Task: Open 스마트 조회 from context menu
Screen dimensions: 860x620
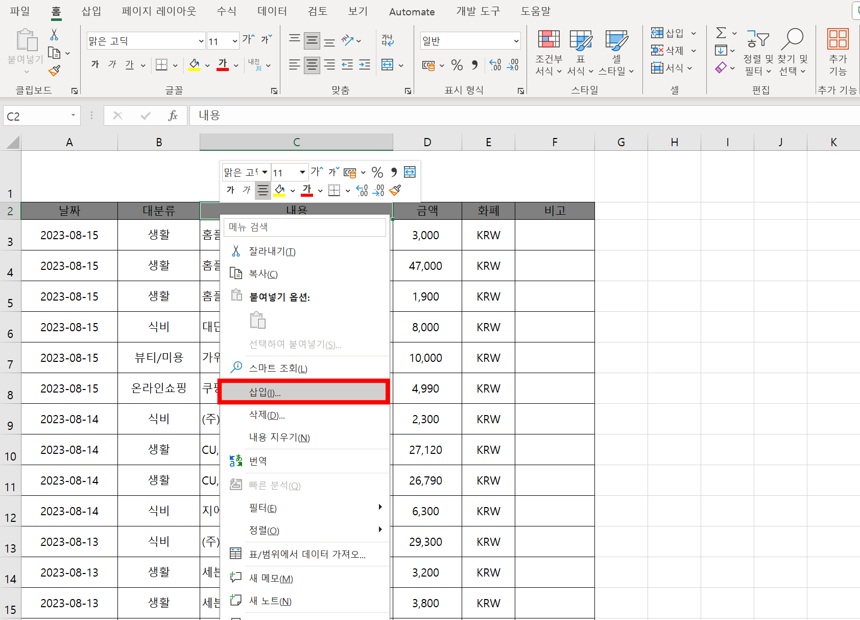Action: point(305,368)
